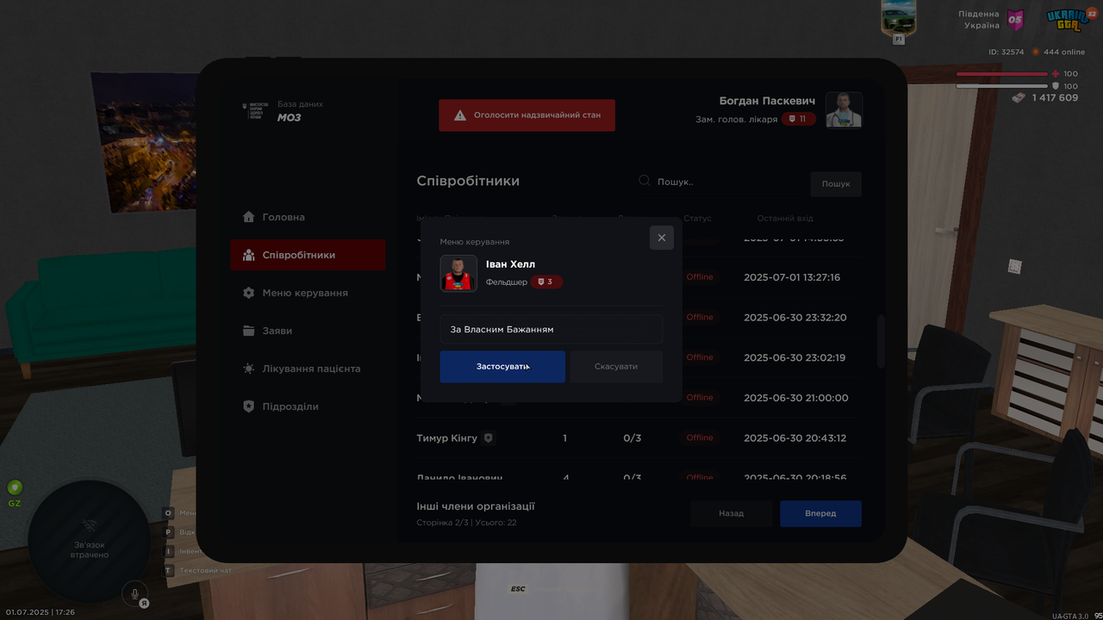Click the P key hint icon

point(169,532)
